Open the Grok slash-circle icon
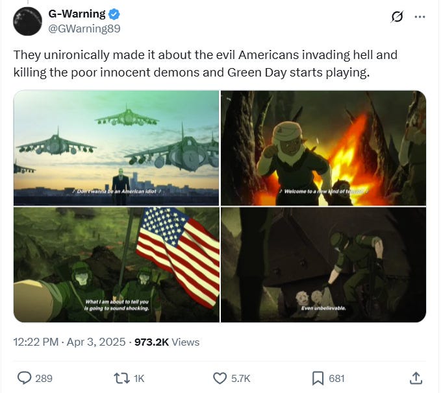This screenshot has width=441, height=393. click(397, 17)
